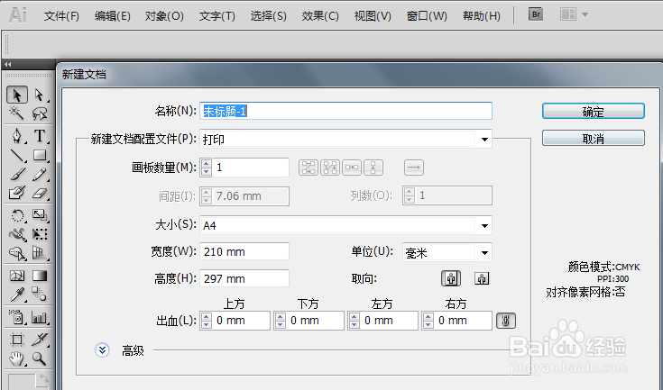Image resolution: width=663 pixels, height=390 pixels.
Task: Choose the Hand tool
Action: (17, 358)
